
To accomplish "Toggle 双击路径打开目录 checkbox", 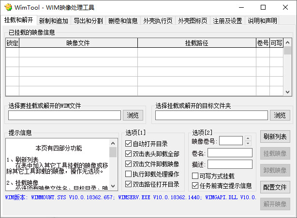I will click(152, 184).
